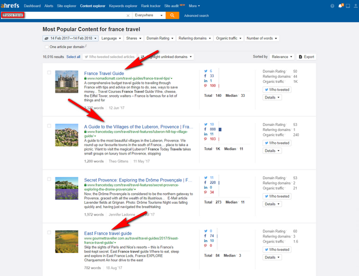Open East France travel guide link
Viewport: 359px width, 276px height.
(108, 233)
